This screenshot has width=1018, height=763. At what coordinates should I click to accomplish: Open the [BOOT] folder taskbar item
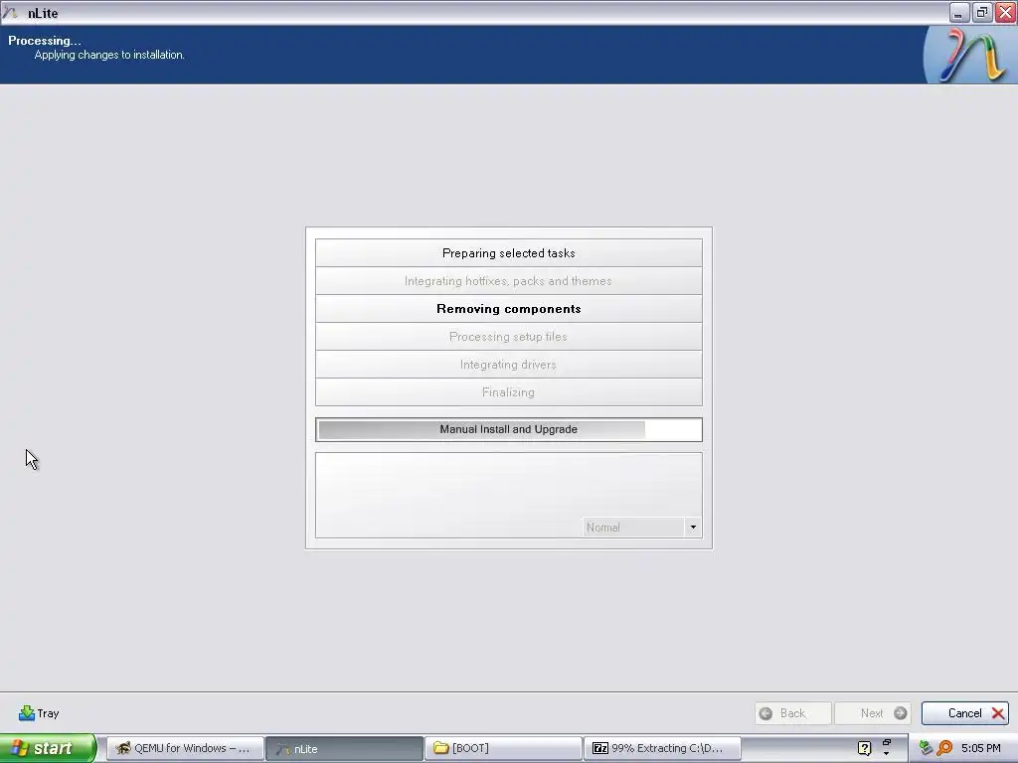tap(503, 748)
